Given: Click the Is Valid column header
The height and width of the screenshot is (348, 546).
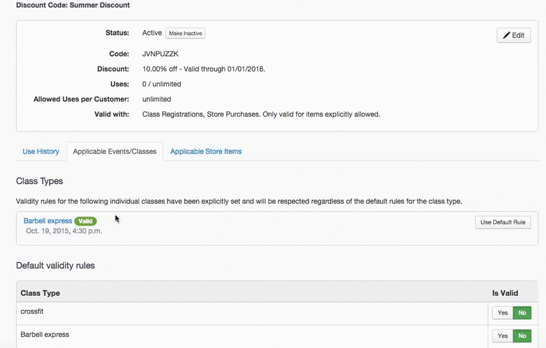Looking at the screenshot, I should (505, 293).
